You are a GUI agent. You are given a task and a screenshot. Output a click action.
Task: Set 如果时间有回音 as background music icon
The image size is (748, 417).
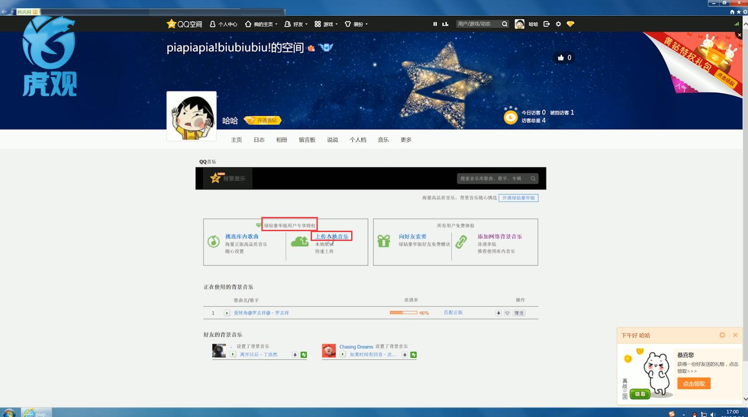click(x=413, y=355)
